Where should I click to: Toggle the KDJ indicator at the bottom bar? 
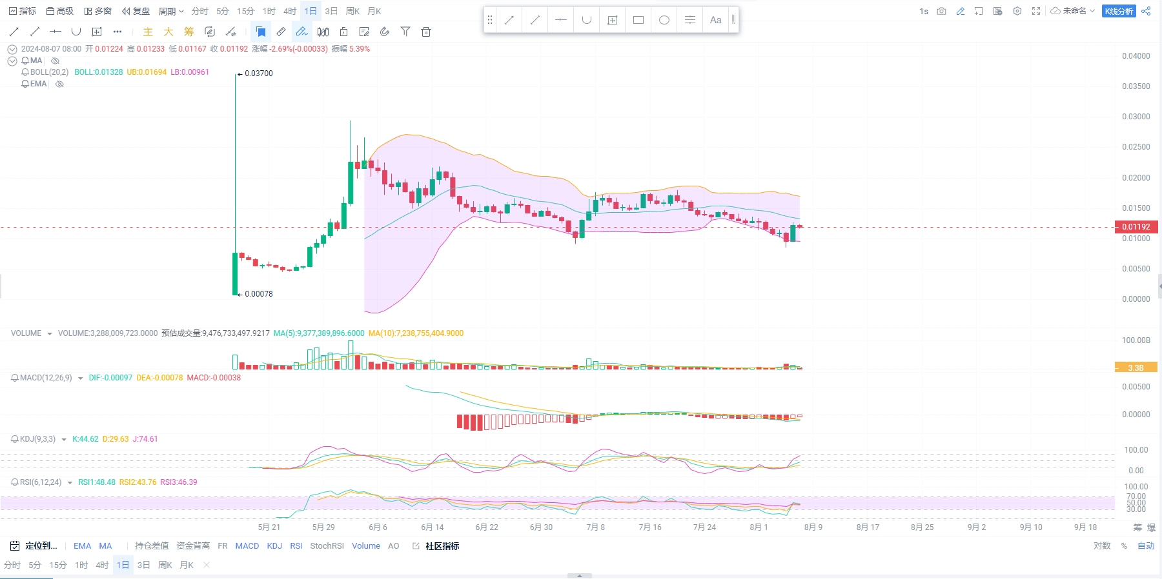274,546
